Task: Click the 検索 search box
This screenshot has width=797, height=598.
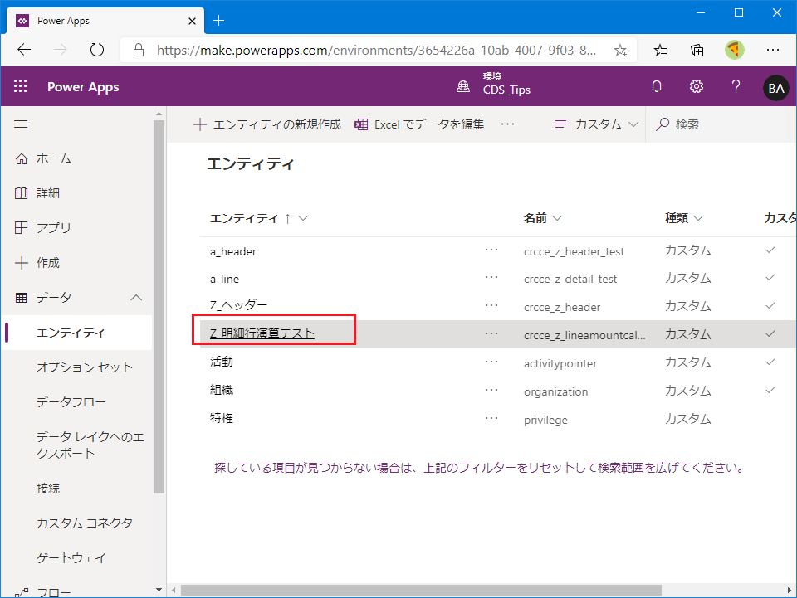Action: 721,124
